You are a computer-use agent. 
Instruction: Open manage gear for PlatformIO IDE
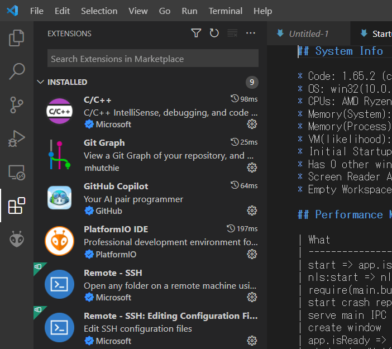pos(252,254)
